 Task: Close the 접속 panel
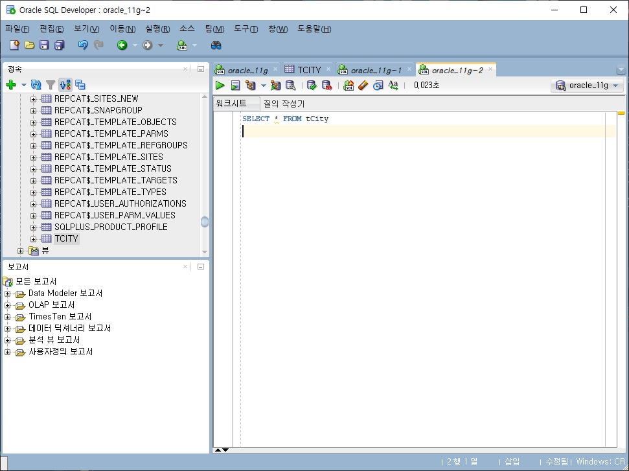coord(185,69)
